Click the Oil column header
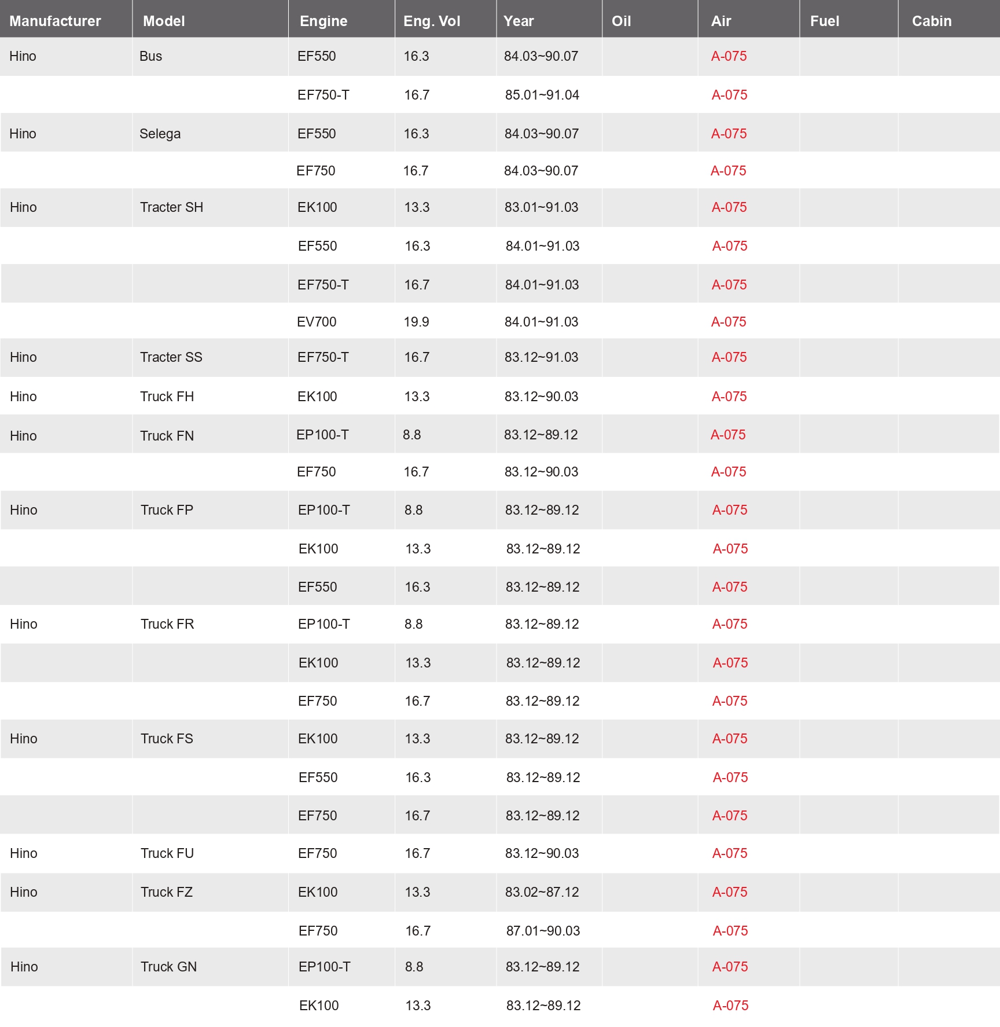1000x1027 pixels. 621,21
